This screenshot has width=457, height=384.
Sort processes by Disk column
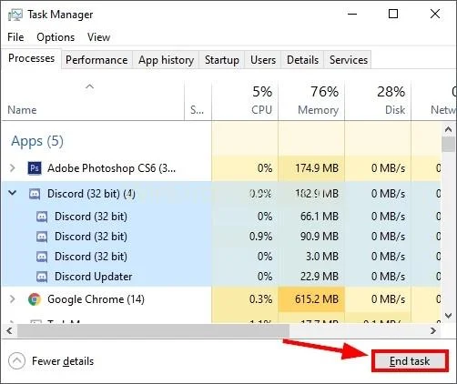[378, 101]
